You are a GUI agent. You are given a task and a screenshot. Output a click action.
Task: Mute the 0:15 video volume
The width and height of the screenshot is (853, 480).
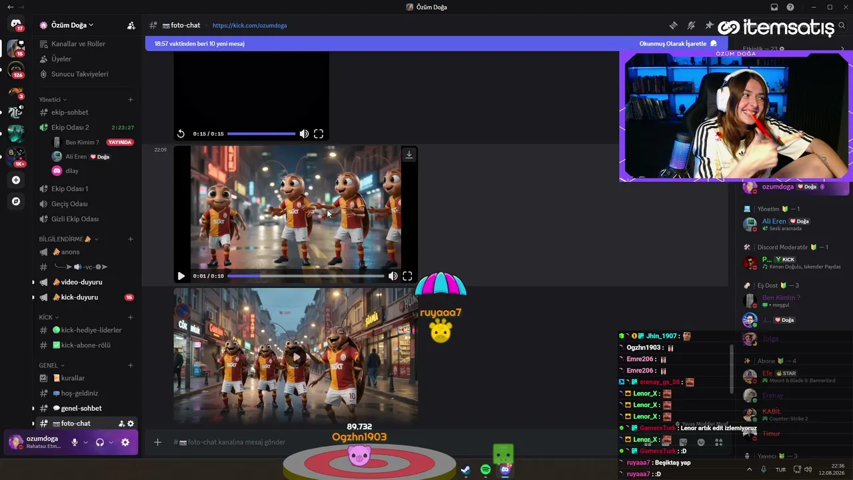[x=304, y=134]
